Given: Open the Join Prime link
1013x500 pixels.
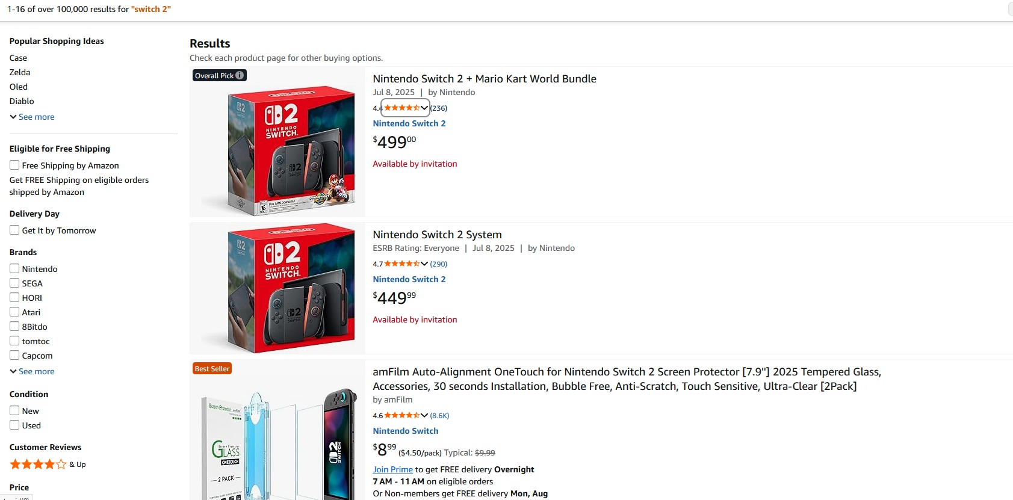Looking at the screenshot, I should coord(392,469).
